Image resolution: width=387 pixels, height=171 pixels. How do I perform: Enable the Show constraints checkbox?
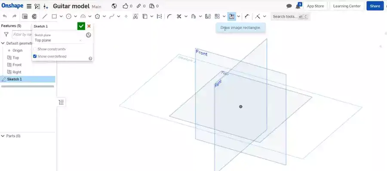(35, 49)
